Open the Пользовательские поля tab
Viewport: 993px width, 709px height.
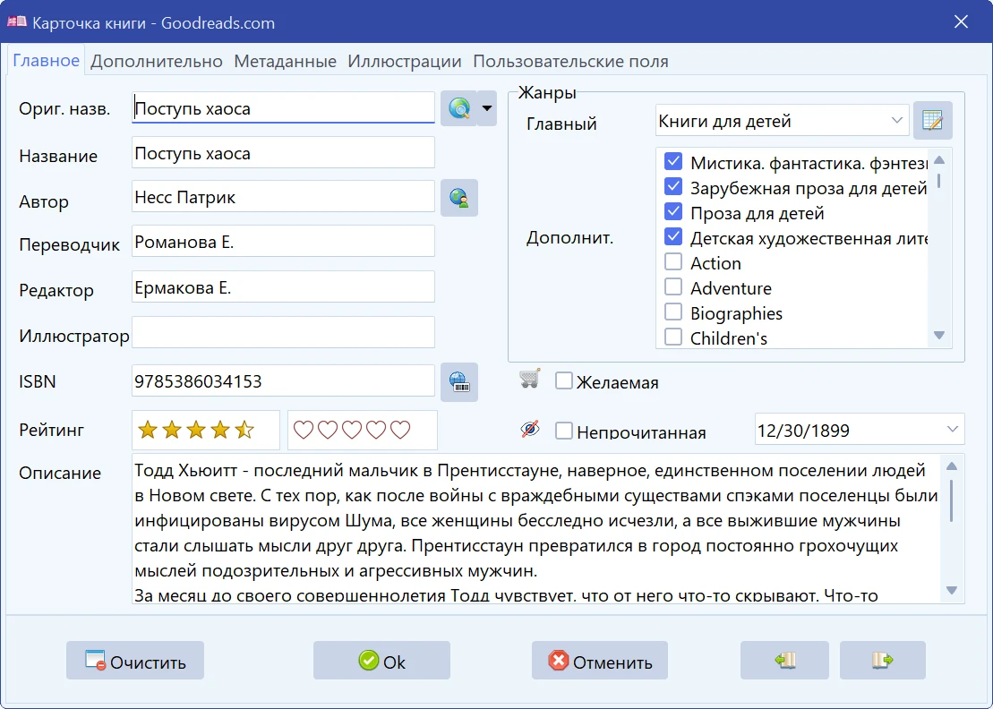coord(570,62)
